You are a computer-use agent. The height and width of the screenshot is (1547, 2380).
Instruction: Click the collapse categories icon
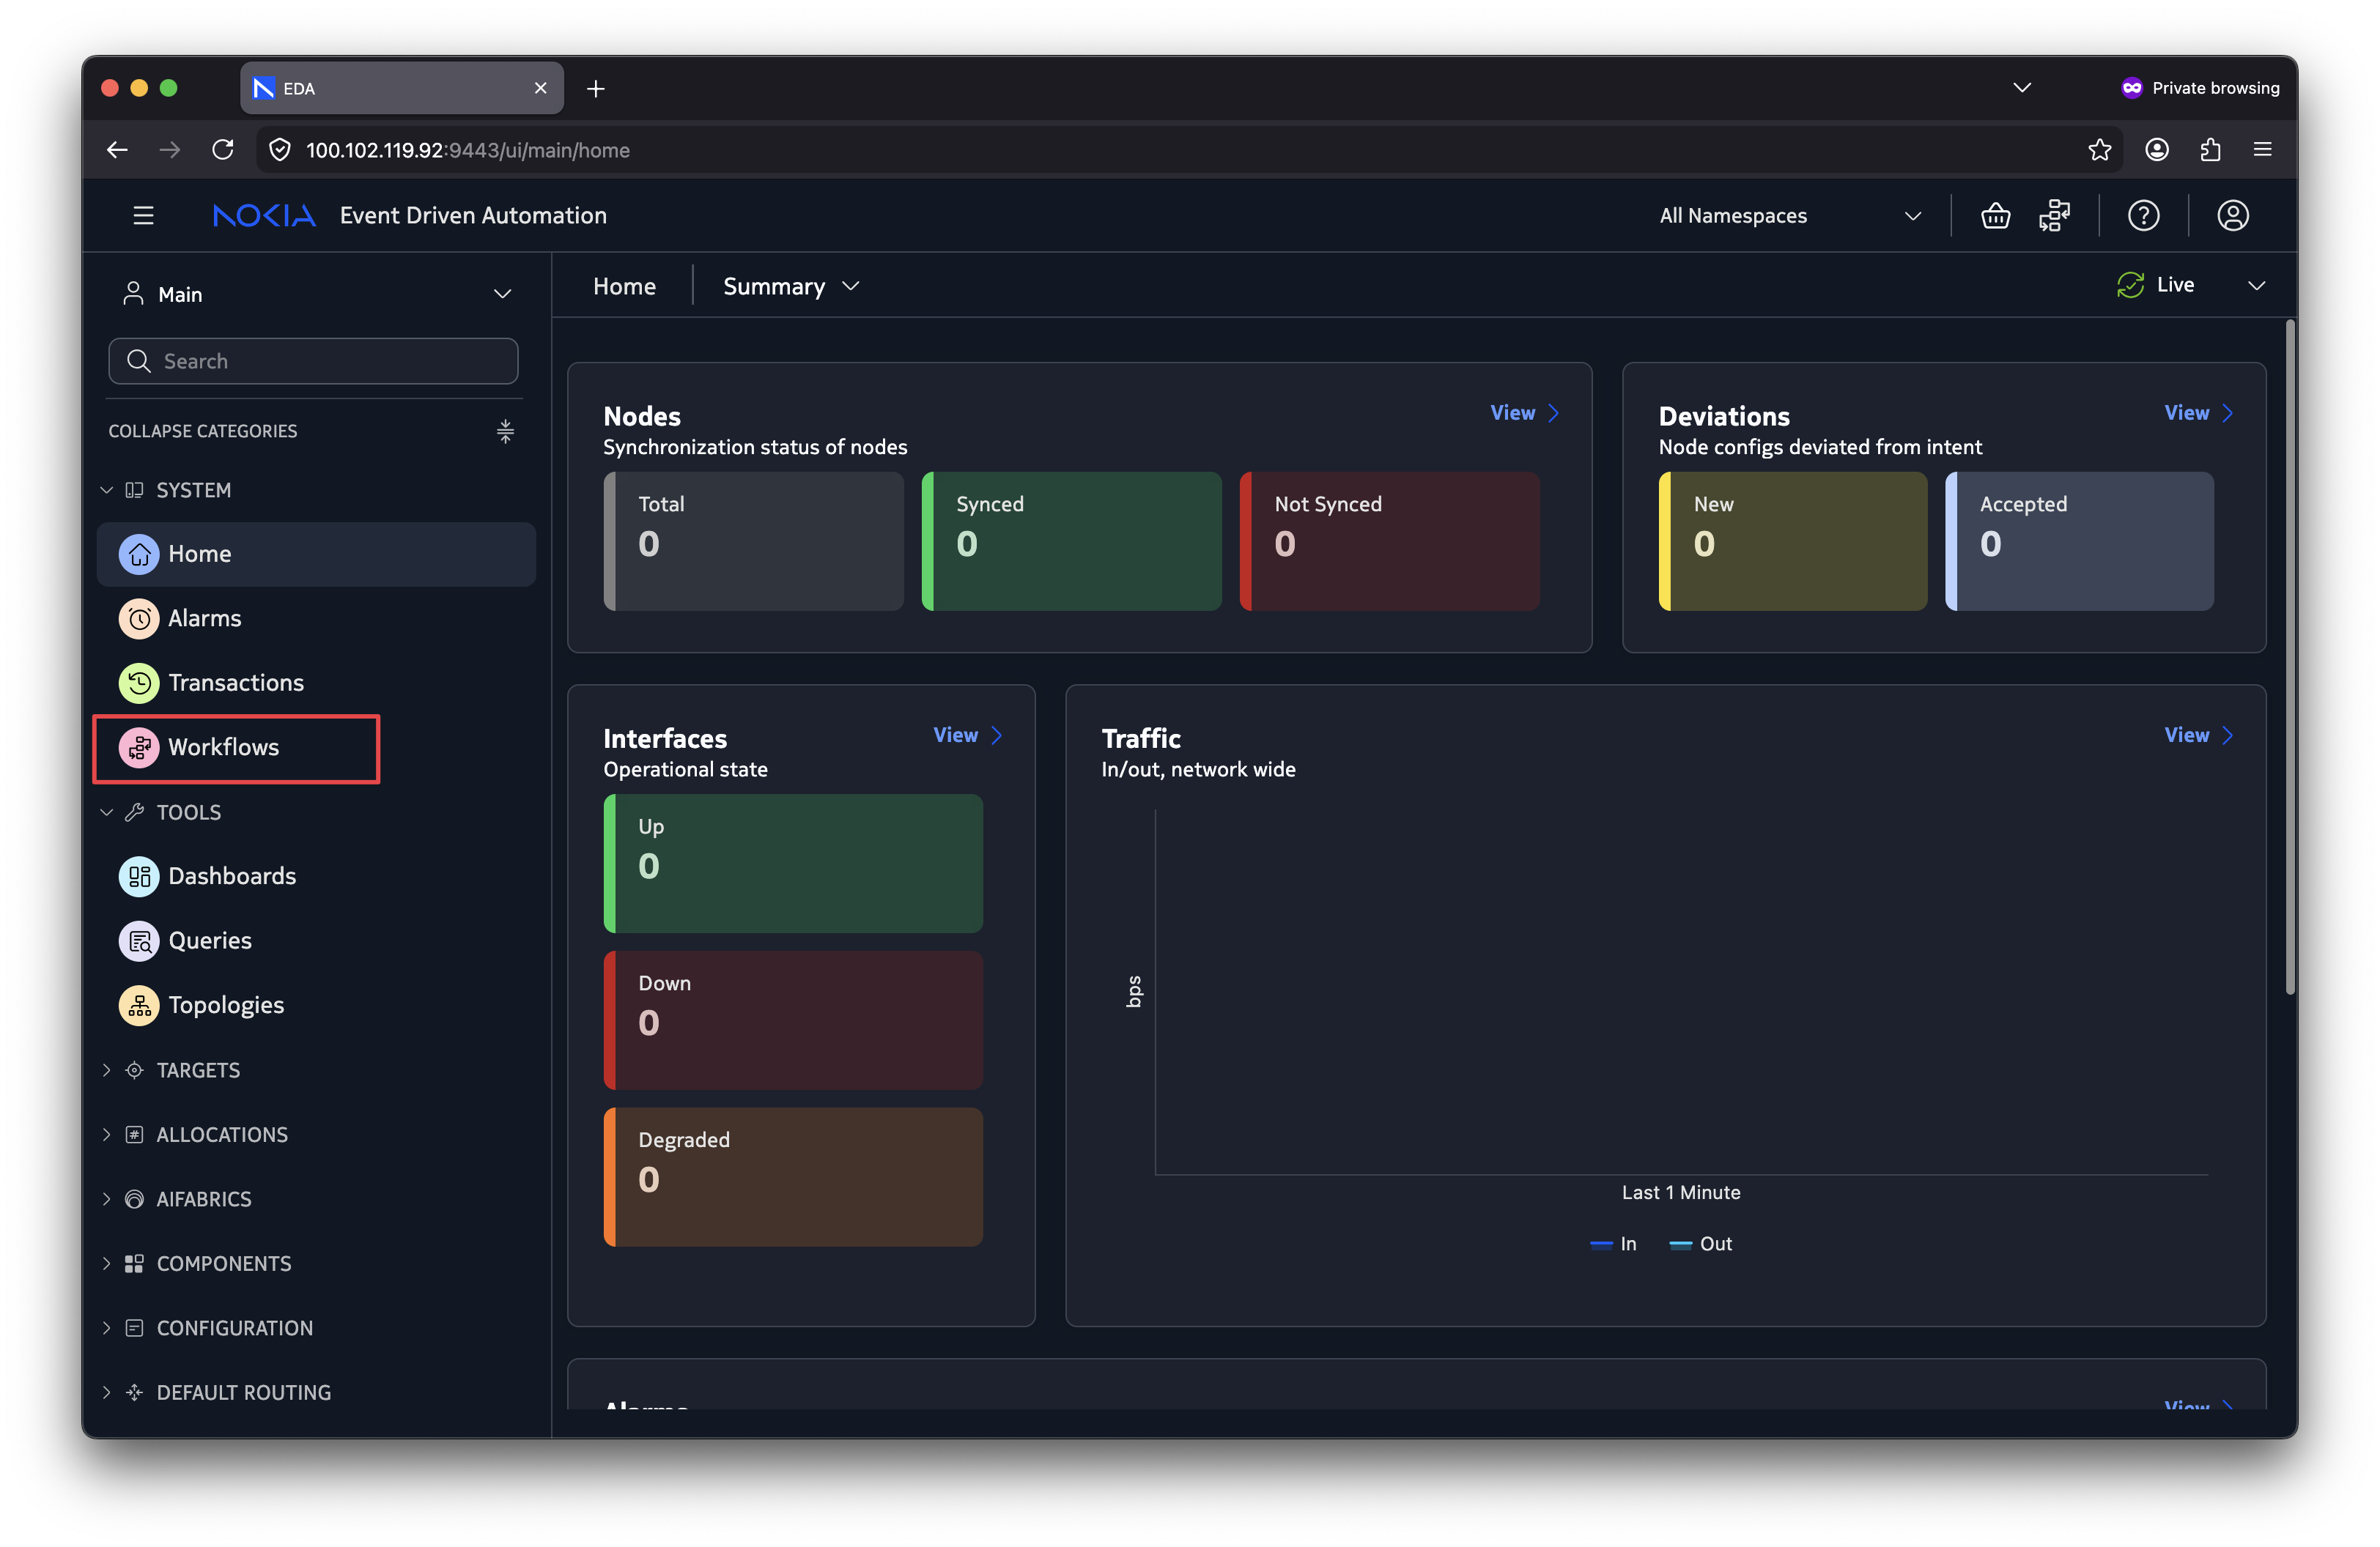[x=505, y=431]
